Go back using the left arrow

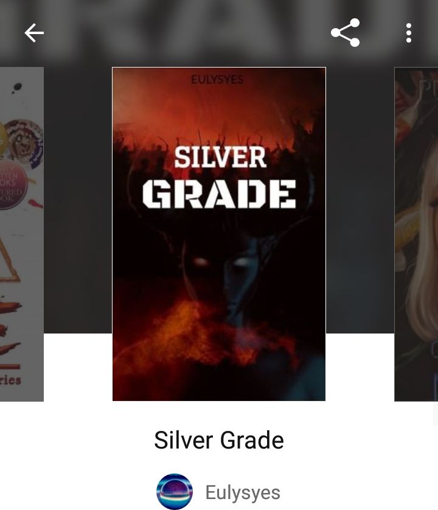click(x=34, y=33)
